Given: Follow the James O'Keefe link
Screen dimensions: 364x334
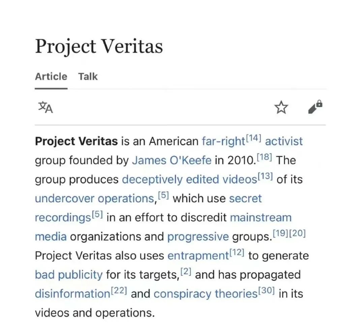Looking at the screenshot, I should [172, 160].
